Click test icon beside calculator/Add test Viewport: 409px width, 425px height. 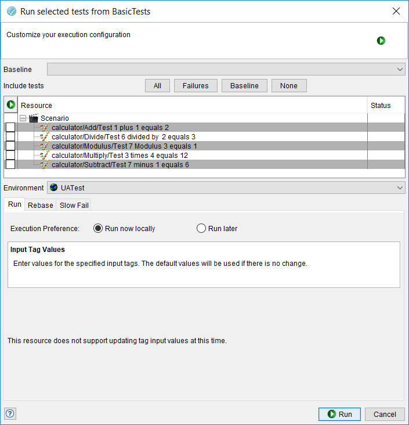point(45,127)
